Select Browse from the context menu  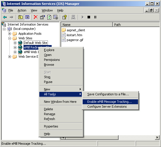61,65
